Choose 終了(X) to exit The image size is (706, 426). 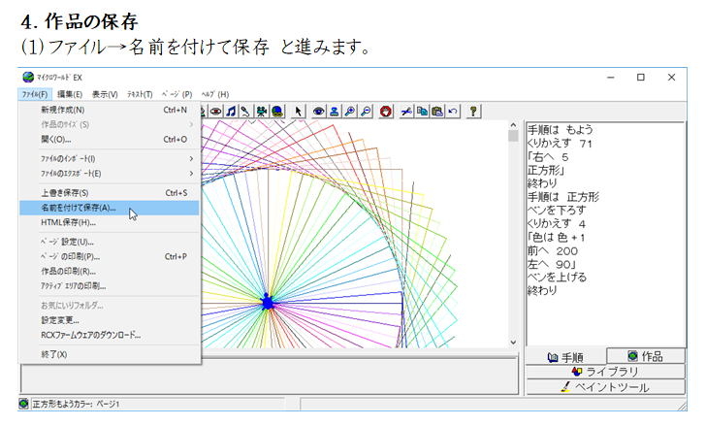110,355
